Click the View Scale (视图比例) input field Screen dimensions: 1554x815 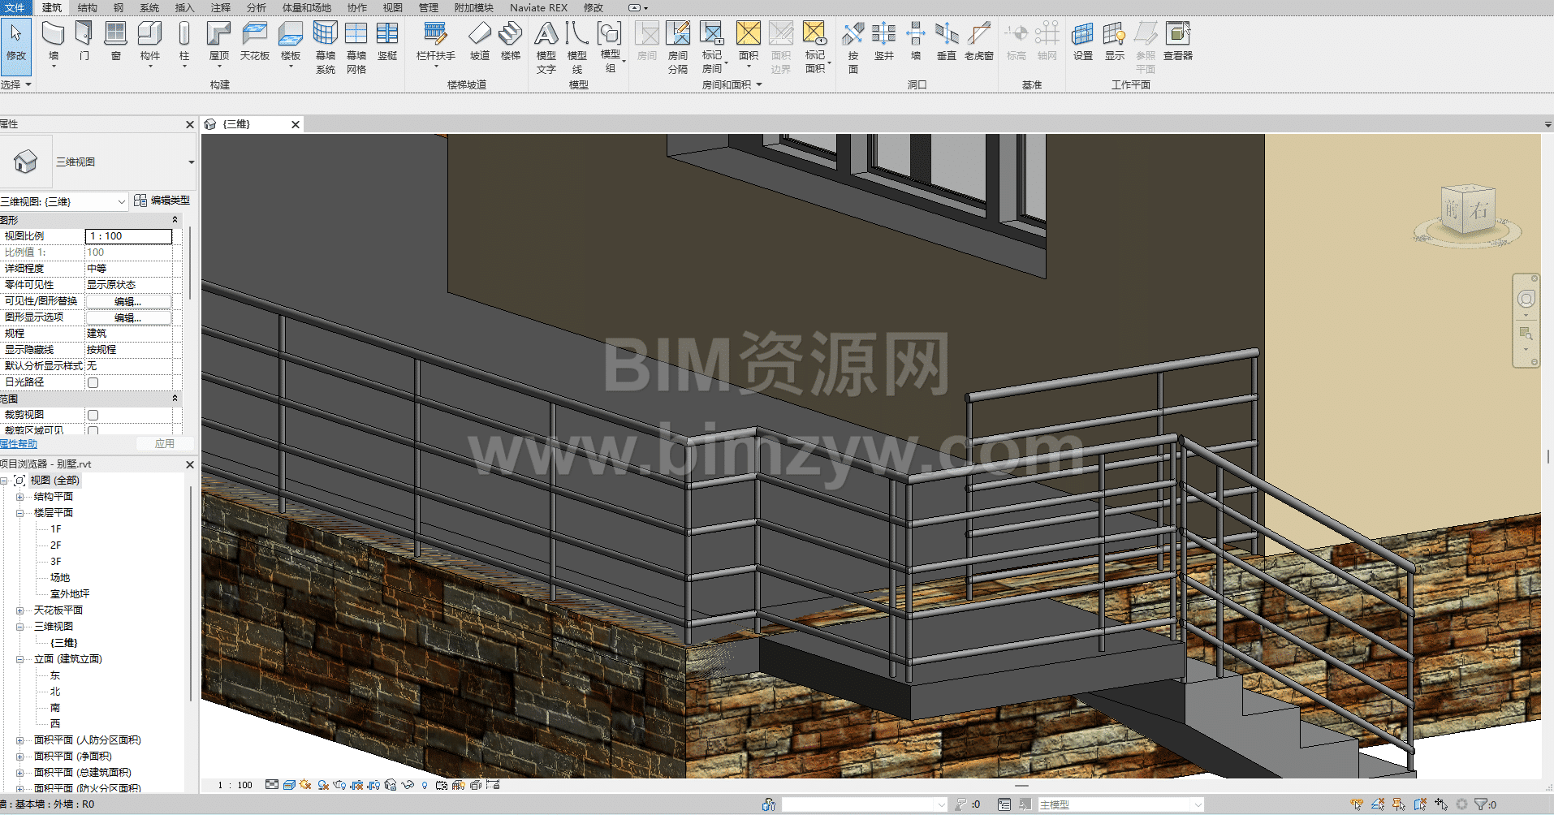[128, 236]
